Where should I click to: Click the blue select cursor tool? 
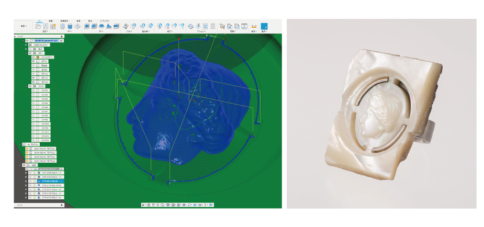[x=264, y=26]
